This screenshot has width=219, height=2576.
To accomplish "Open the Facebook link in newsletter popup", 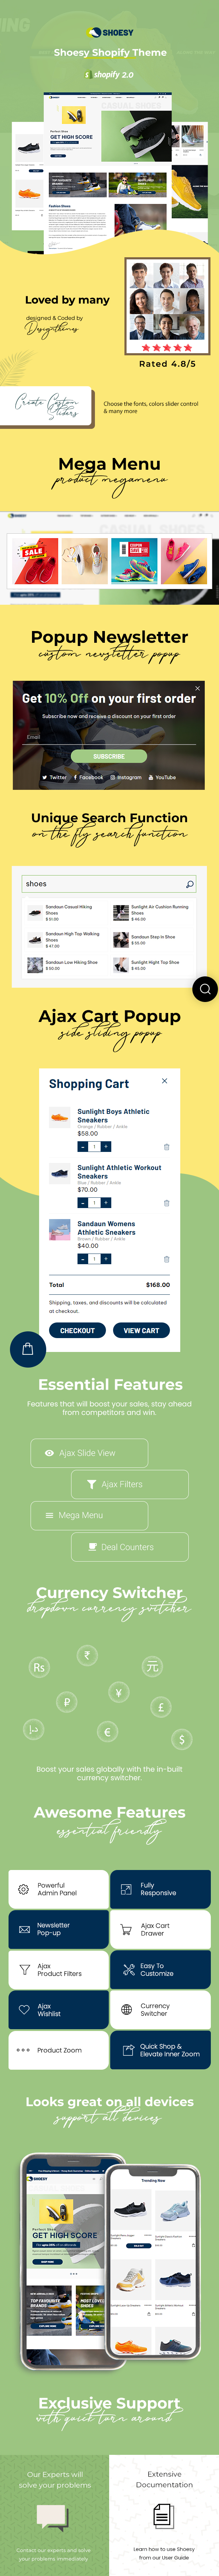I will 88,777.
